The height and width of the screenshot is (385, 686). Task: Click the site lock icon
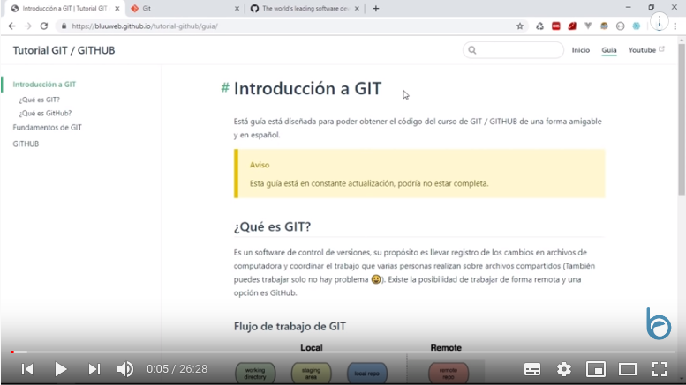(x=64, y=26)
